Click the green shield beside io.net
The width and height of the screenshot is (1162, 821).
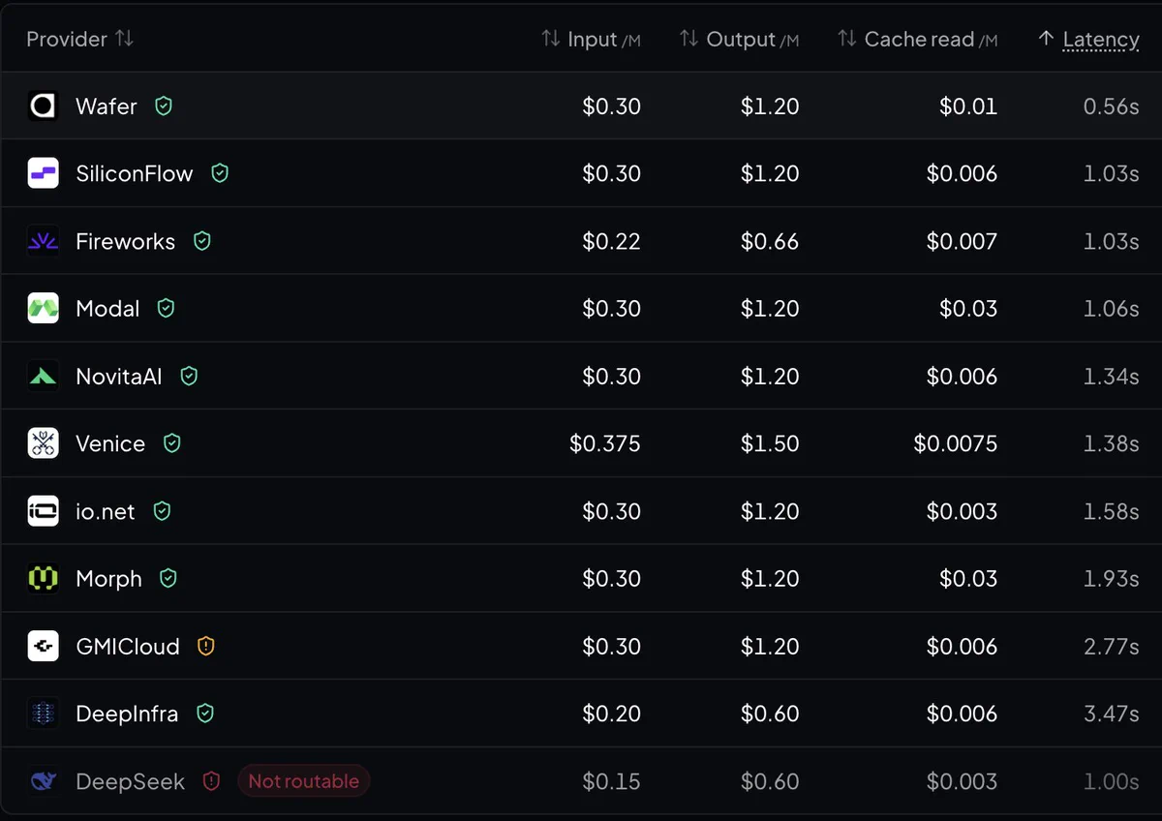coord(162,511)
